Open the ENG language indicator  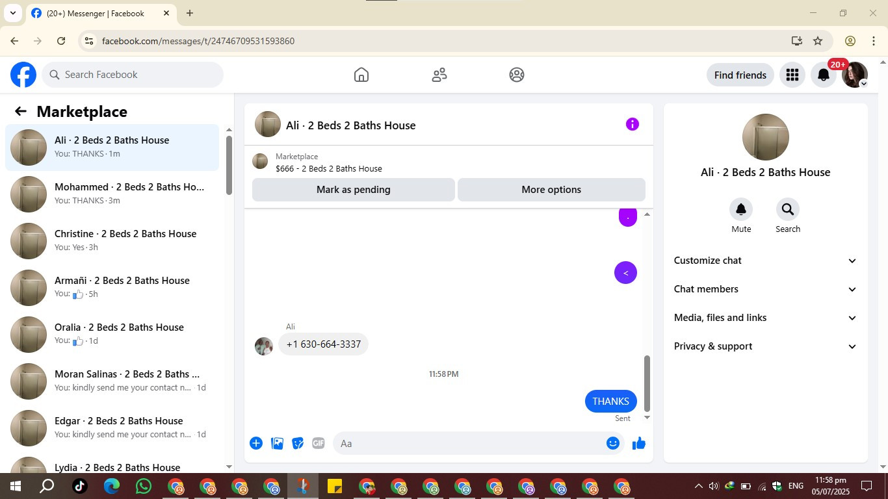pos(796,486)
